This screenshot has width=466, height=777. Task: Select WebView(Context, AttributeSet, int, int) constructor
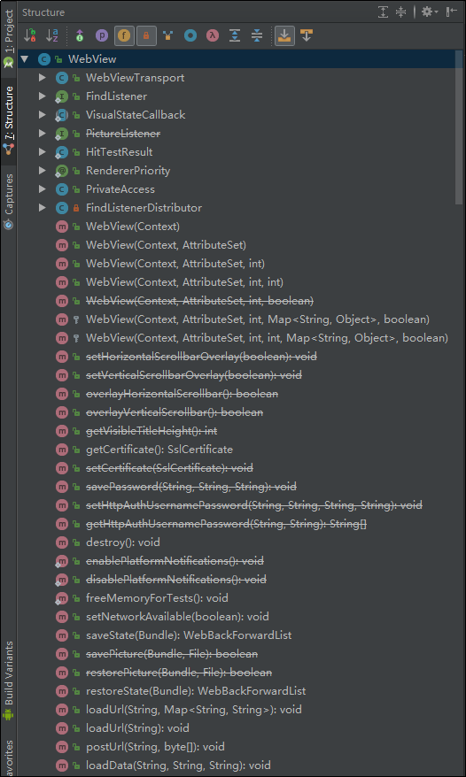pos(184,282)
